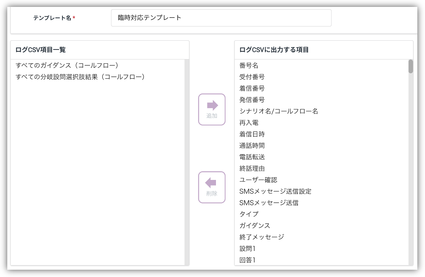Viewport: 425px width, 277px height.
Task: Select 番号名 in output list
Action: click(249, 66)
